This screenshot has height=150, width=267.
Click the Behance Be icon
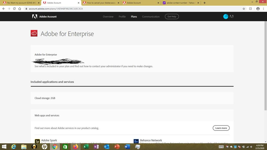[x=136, y=141]
